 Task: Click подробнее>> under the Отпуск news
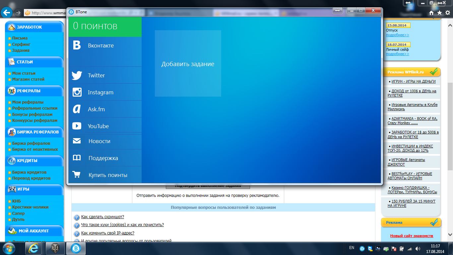[x=398, y=35]
